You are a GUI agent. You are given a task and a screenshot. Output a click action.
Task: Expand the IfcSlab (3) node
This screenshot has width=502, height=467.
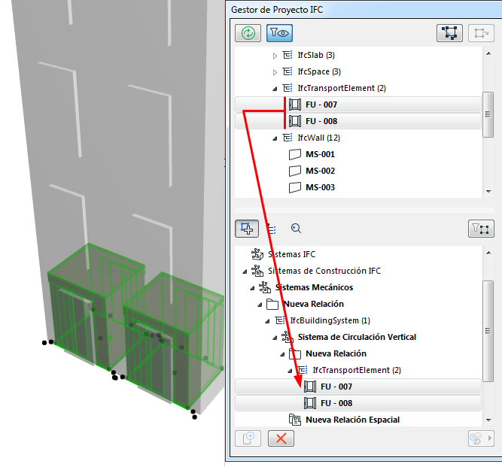(x=275, y=56)
